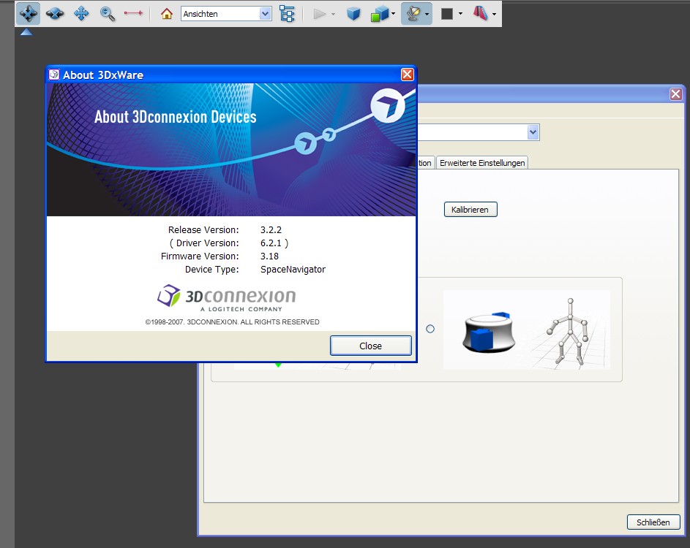Viewport: 690px width, 548px height.
Task: Click the About 3DxWare title icon
Action: pos(54,75)
